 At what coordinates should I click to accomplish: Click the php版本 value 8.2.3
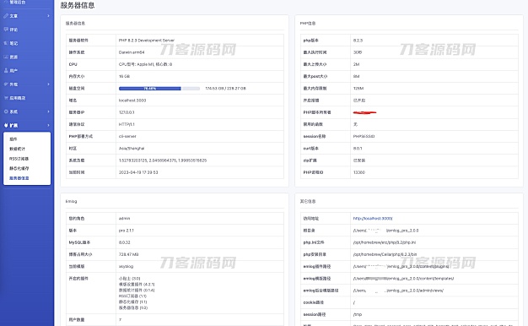[358, 41]
